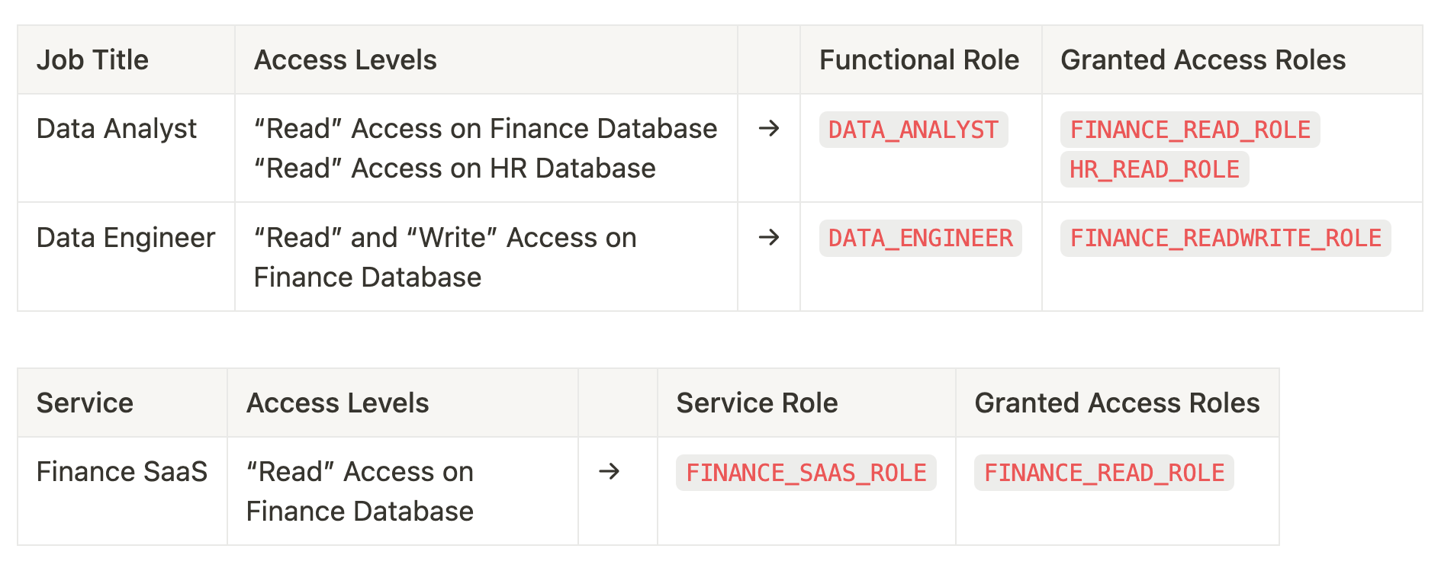Click the HR_READ_ROLE code tag

pos(1153,169)
